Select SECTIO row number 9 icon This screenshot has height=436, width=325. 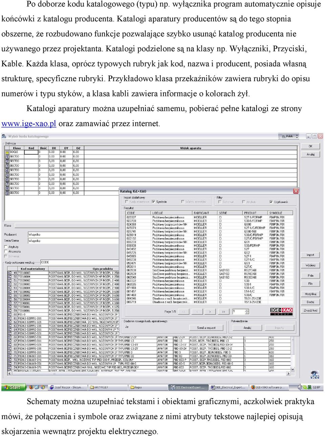[7, 193]
